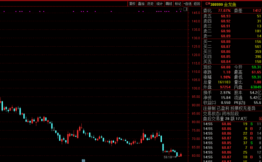Add stock via +自选 button
This screenshot has height=162, width=262.
187,4
